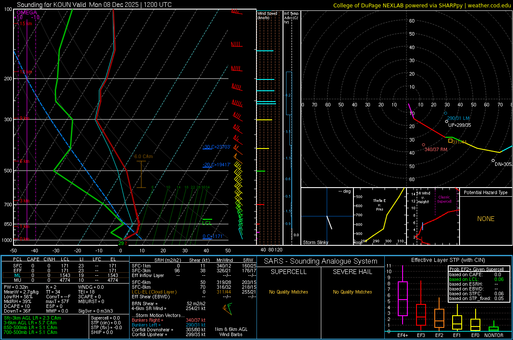Click the Wind Speed (knots) header

click(x=267, y=15)
